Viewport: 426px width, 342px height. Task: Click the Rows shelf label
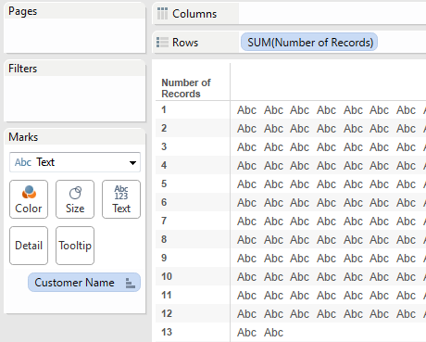click(185, 43)
